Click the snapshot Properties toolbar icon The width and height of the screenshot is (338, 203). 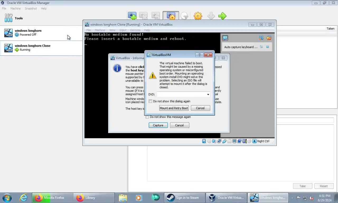(x=171, y=16)
